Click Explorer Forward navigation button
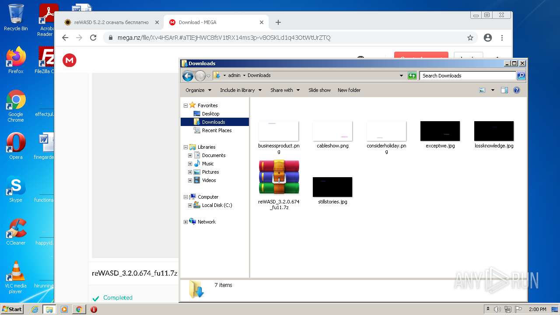The height and width of the screenshot is (315, 560). 200,76
